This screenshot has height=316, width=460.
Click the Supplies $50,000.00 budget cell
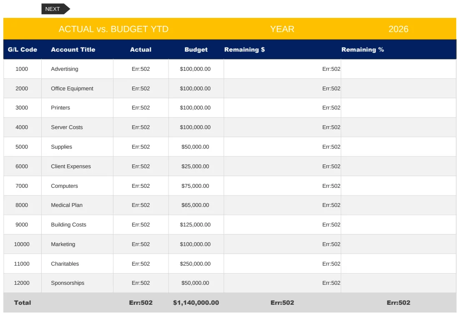click(x=196, y=147)
